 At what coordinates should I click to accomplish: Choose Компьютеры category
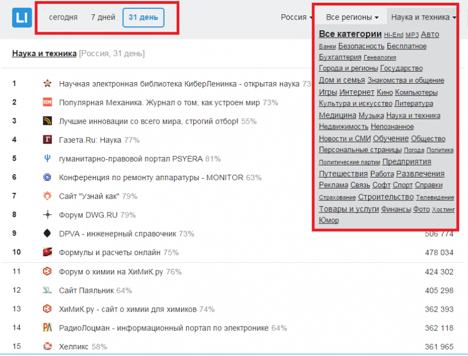pyautogui.click(x=416, y=93)
